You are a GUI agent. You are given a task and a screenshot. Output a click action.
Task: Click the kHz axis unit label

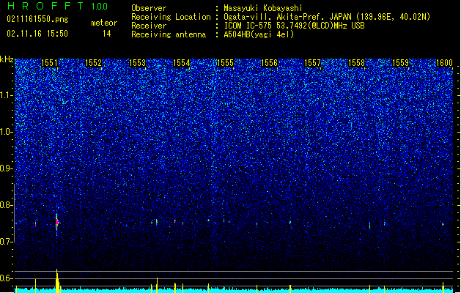pos(7,59)
